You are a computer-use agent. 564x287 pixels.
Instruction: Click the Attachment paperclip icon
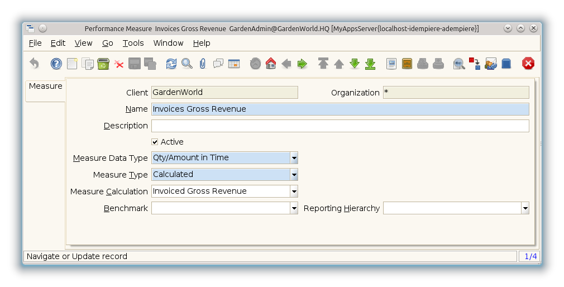203,64
